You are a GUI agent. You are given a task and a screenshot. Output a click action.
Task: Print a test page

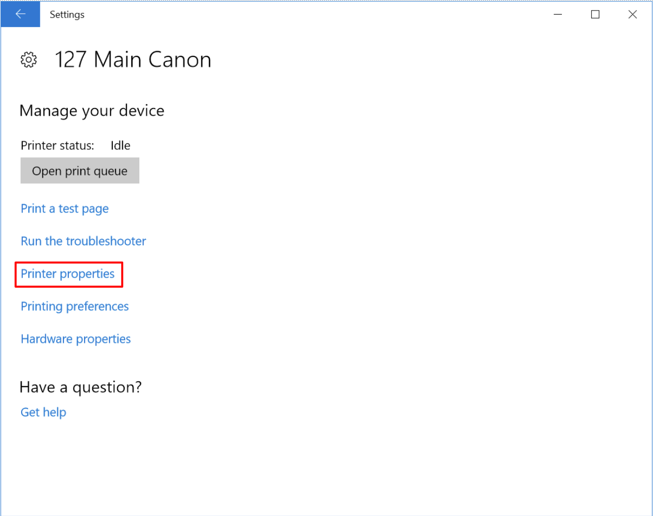[65, 209]
